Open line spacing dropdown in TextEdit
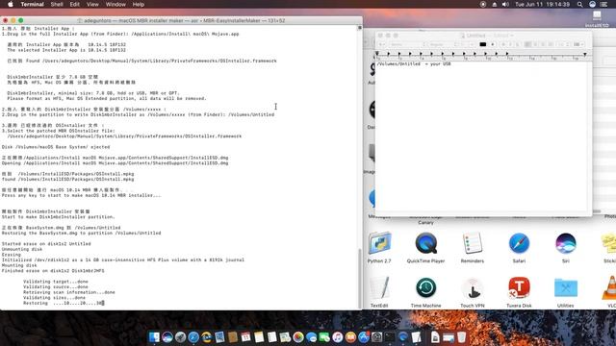This screenshot has height=346, width=616. tap(562, 44)
